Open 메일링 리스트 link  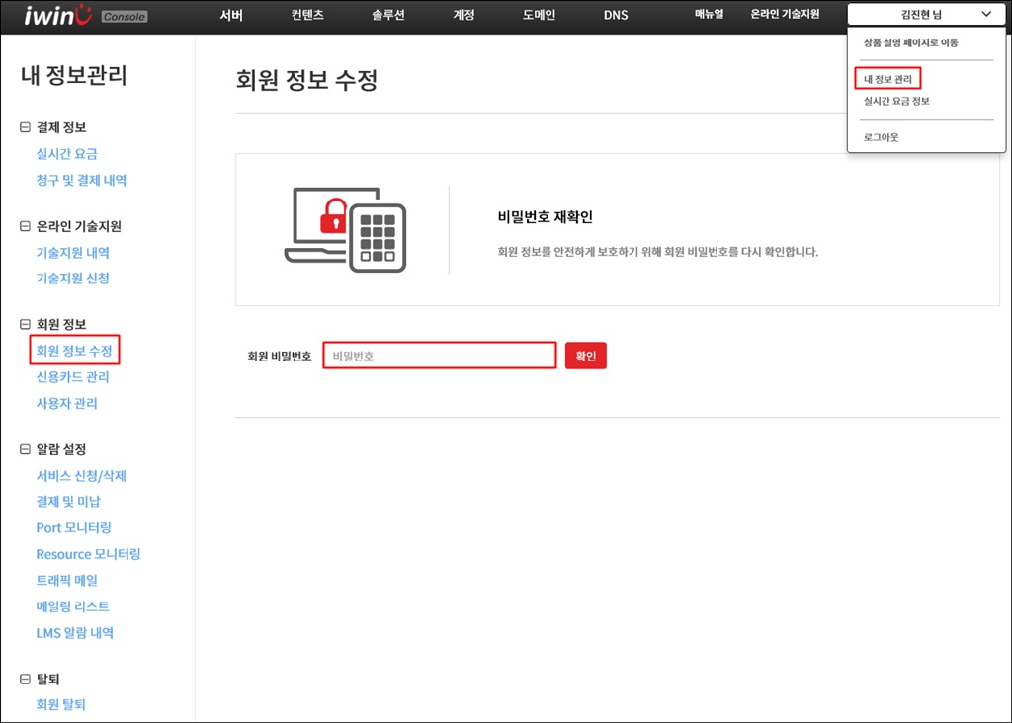pos(72,606)
